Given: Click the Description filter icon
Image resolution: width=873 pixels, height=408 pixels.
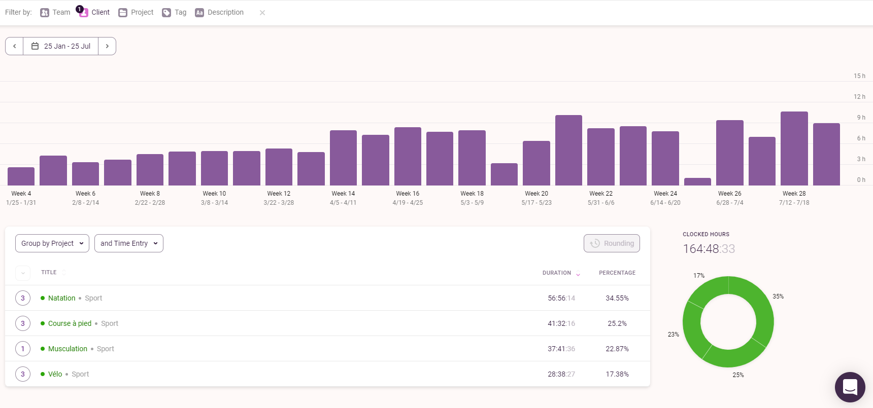Looking at the screenshot, I should coord(199,13).
